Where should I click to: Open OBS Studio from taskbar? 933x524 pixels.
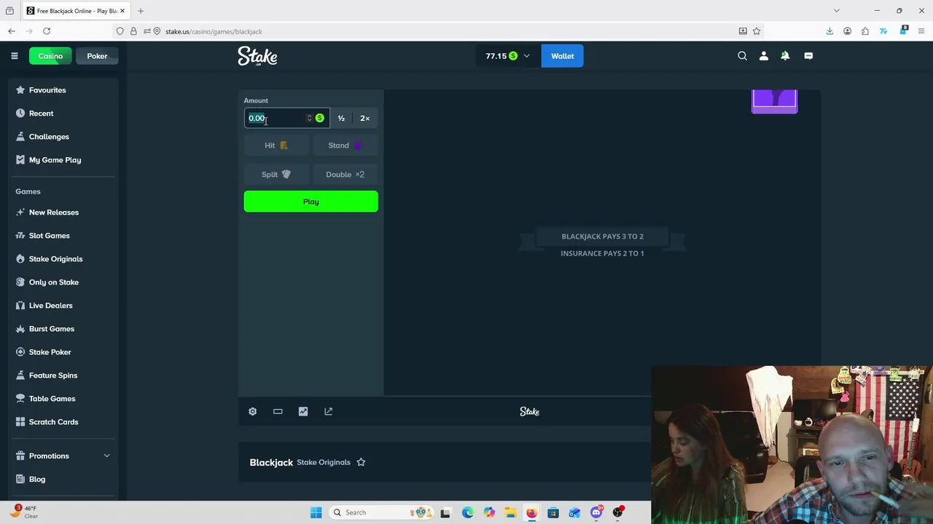click(x=618, y=512)
